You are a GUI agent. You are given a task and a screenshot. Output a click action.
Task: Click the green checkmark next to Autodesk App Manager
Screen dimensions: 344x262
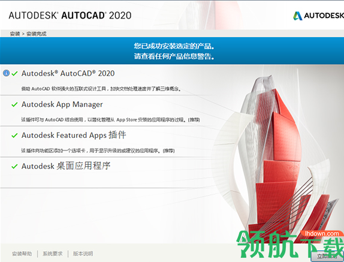pos(14,104)
